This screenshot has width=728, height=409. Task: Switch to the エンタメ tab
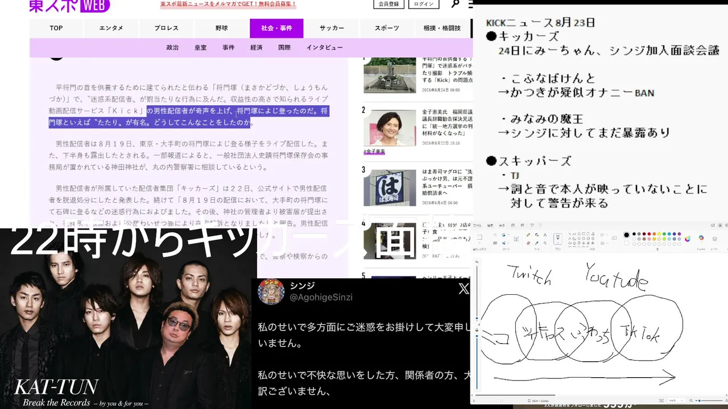pyautogui.click(x=111, y=28)
